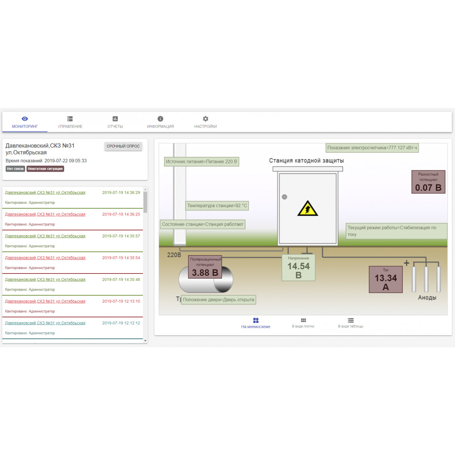
Task: Click the Разностный потенциал 0.07 В box
Action: [x=428, y=182]
